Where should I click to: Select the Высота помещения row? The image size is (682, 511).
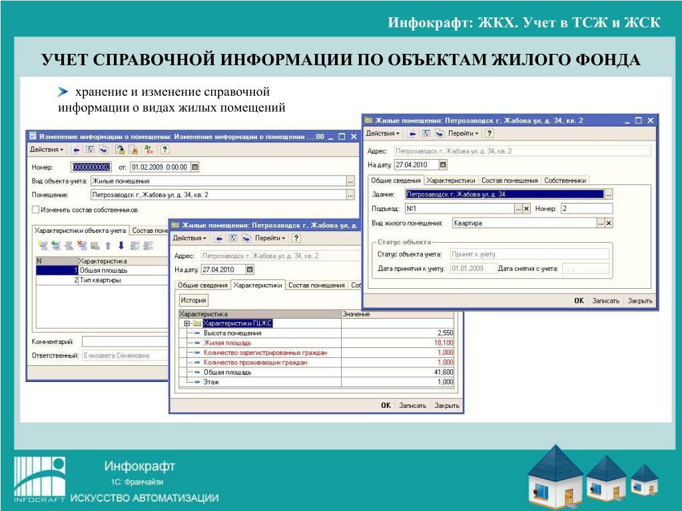click(x=316, y=333)
